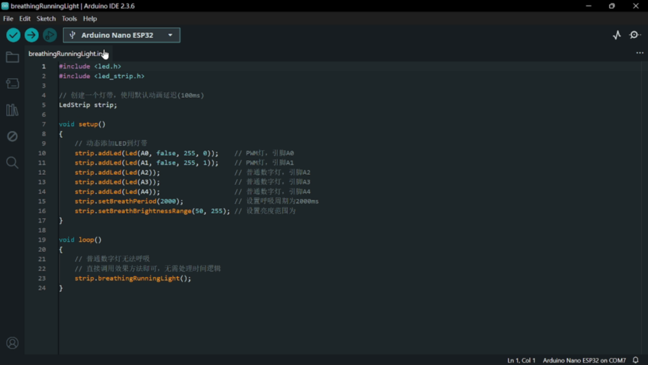Open the Library Manager sidebar panel
648x365 pixels.
(12, 110)
